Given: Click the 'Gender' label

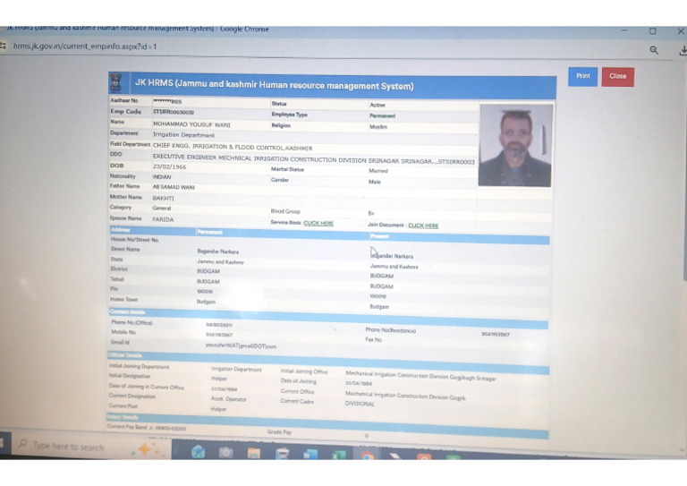Looking at the screenshot, I should [280, 180].
